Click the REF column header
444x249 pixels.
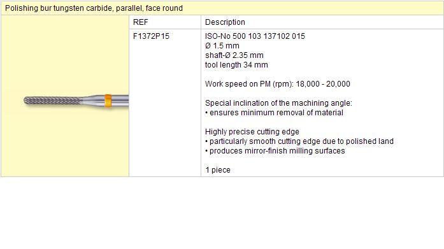[x=140, y=22]
